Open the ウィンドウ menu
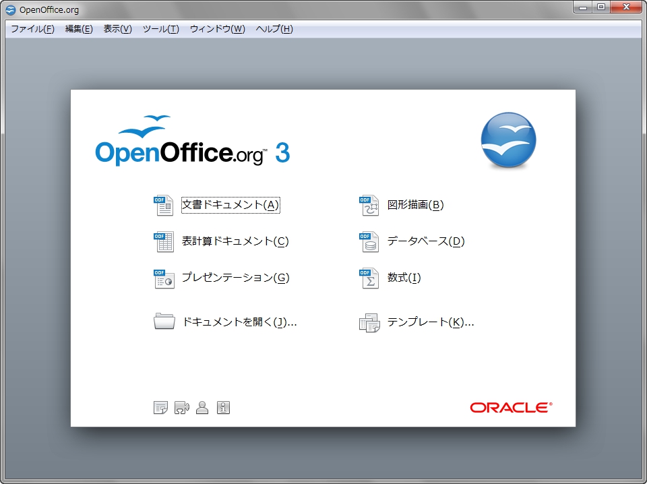 [x=217, y=29]
